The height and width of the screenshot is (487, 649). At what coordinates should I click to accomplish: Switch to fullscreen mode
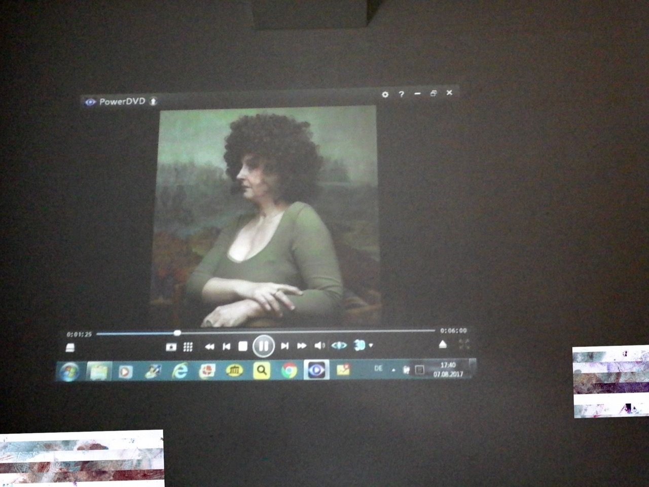pyautogui.click(x=464, y=344)
